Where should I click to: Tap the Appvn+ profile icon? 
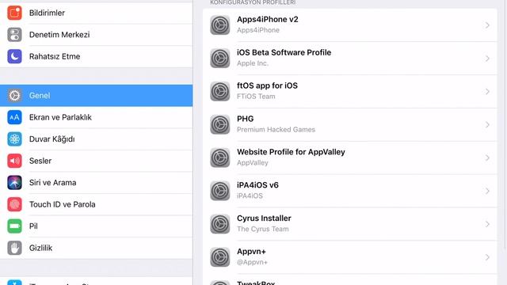pyautogui.click(x=220, y=257)
